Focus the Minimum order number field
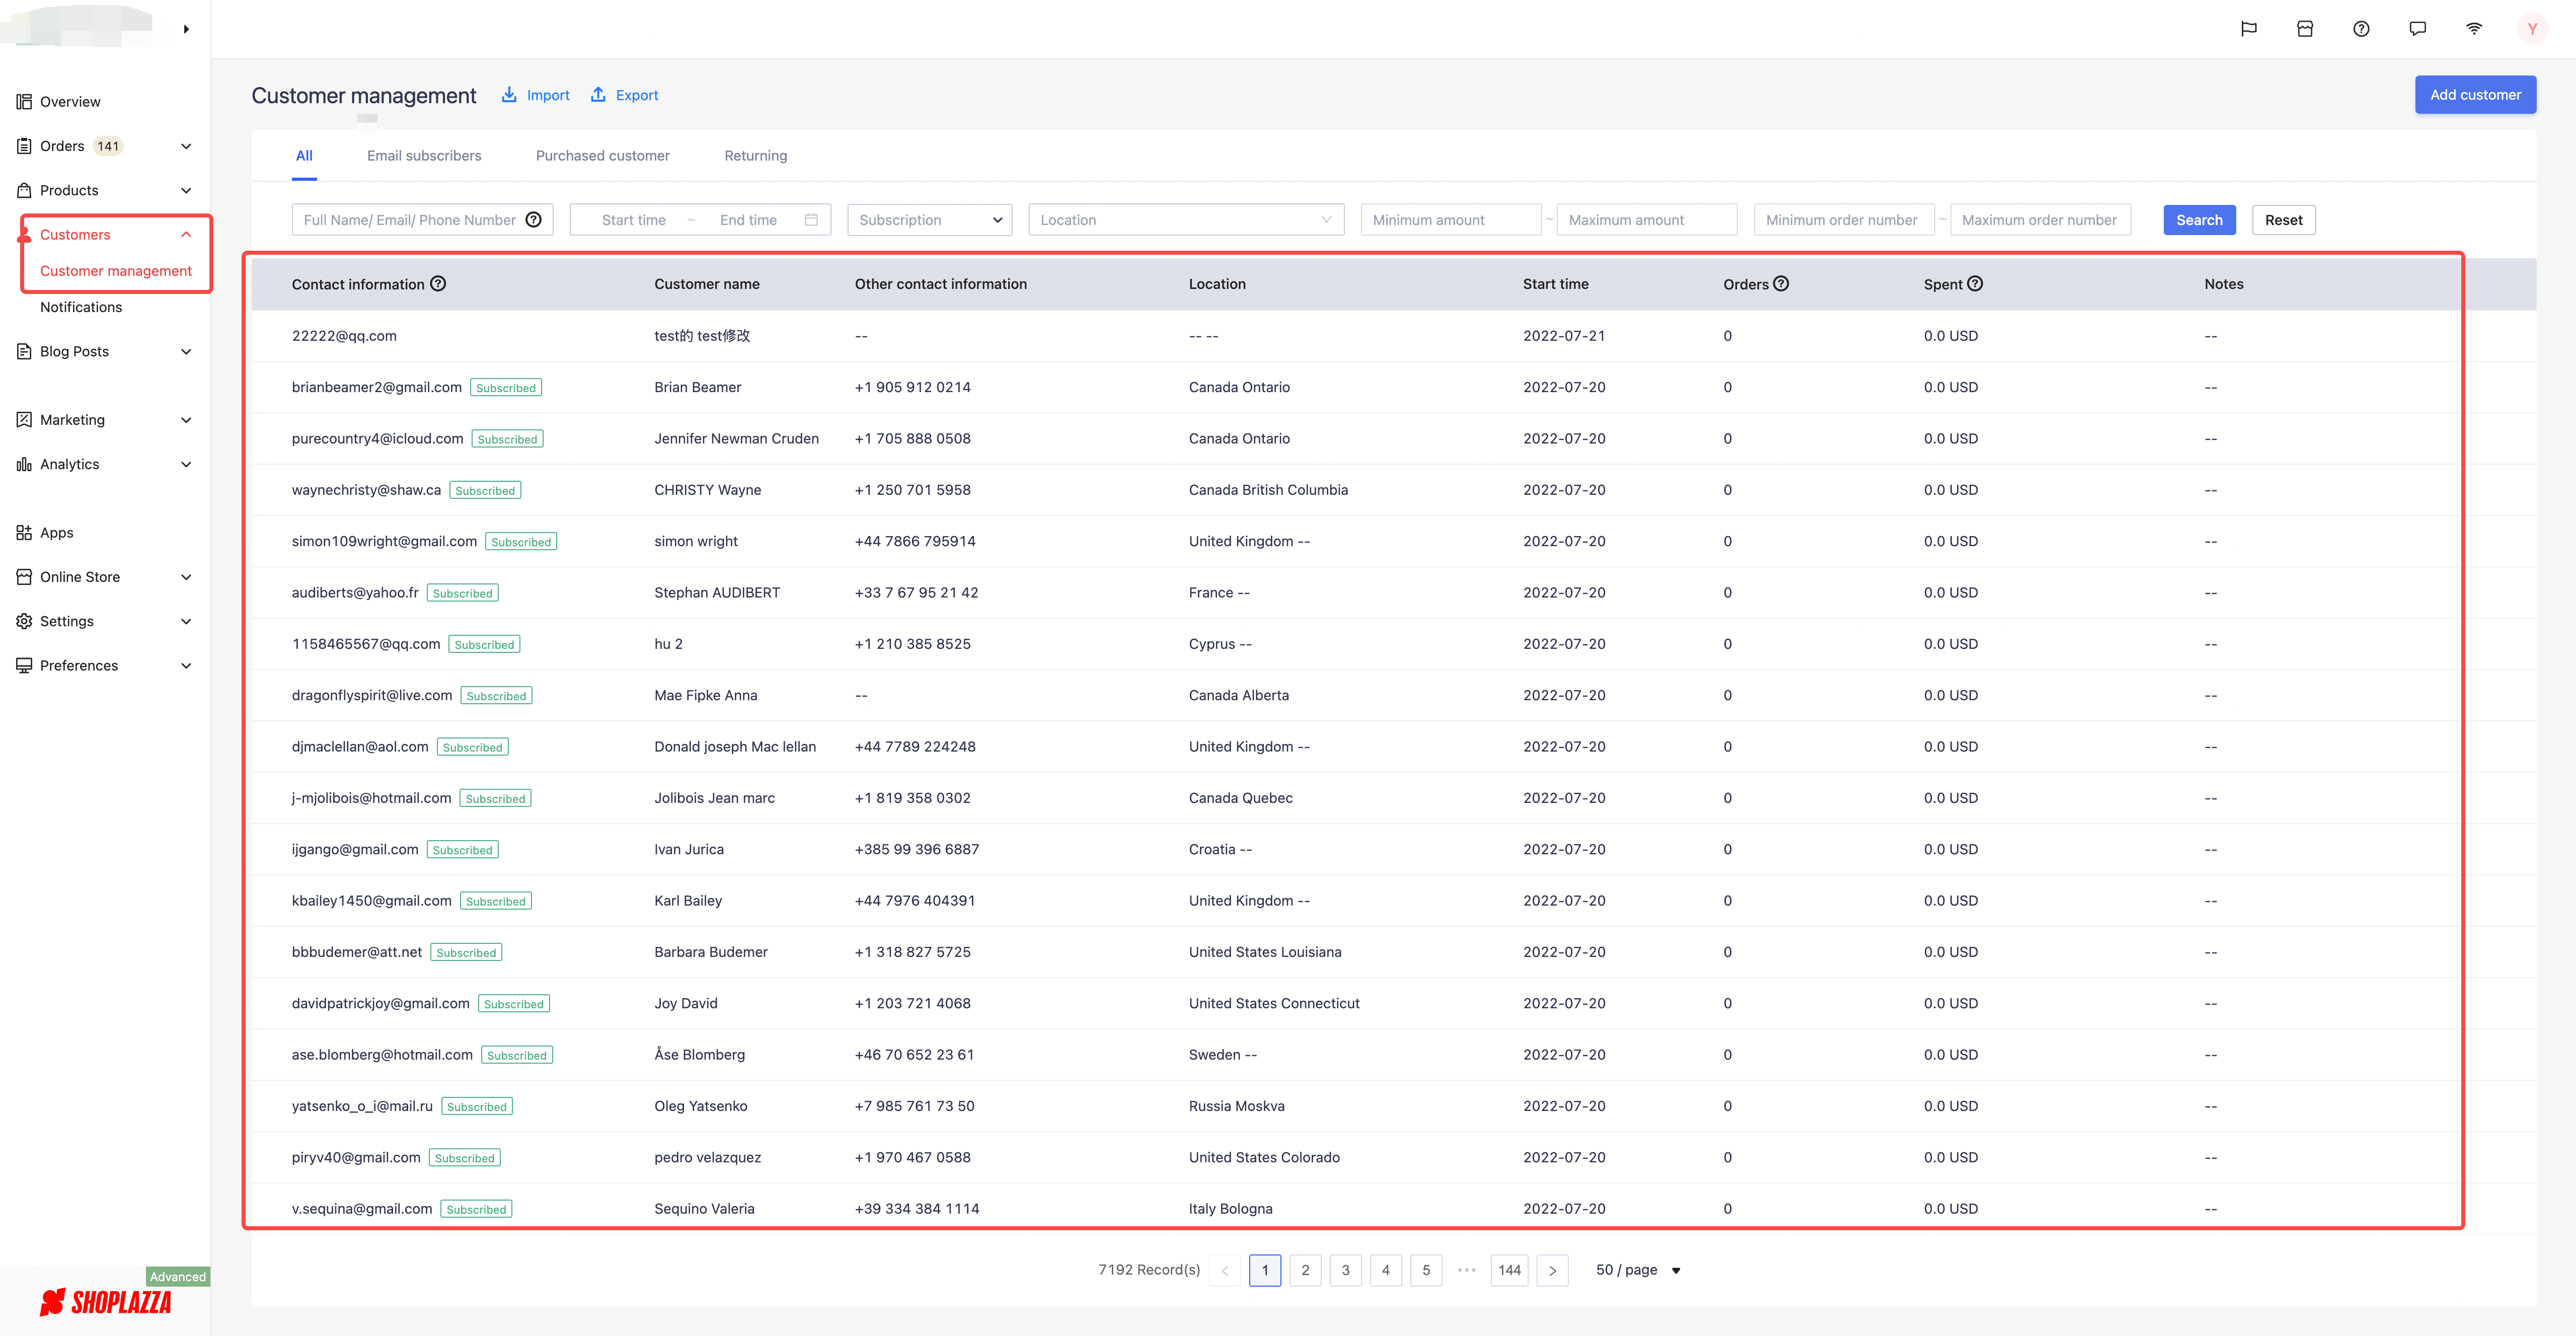The image size is (2576, 1336). 1844,220
